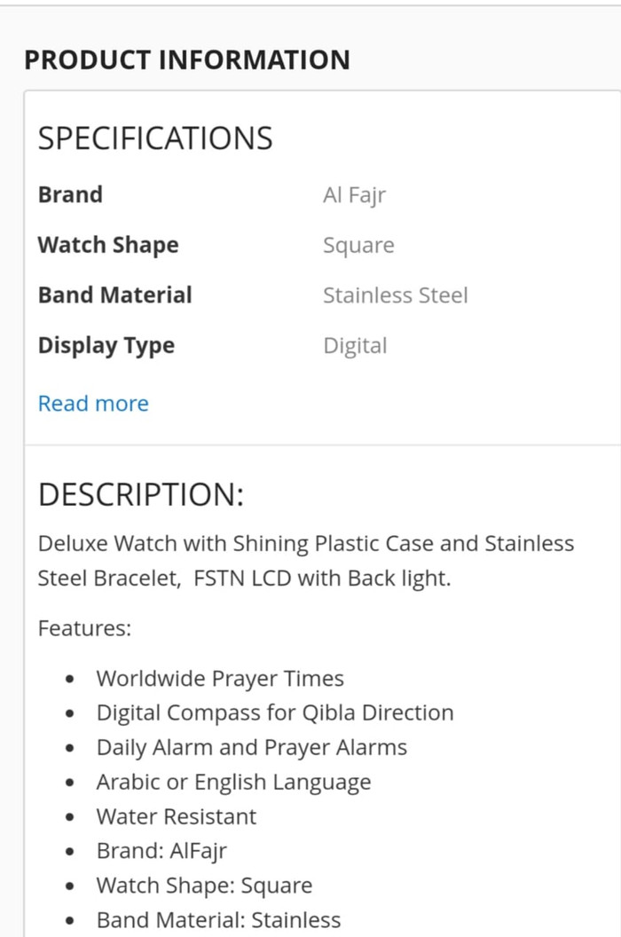Select the Daily Alarm and Prayer Alarms bullet
The height and width of the screenshot is (937, 621).
(x=252, y=748)
